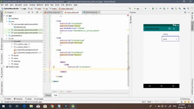This screenshot has width=194, height=109.
Task: Switch to the activity_main.xml tab
Action: click(x=53, y=12)
